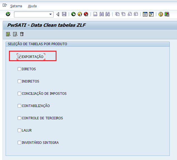177x160 pixels.
Task: Click the yellow Exit arrow icon
Action: [80, 14]
